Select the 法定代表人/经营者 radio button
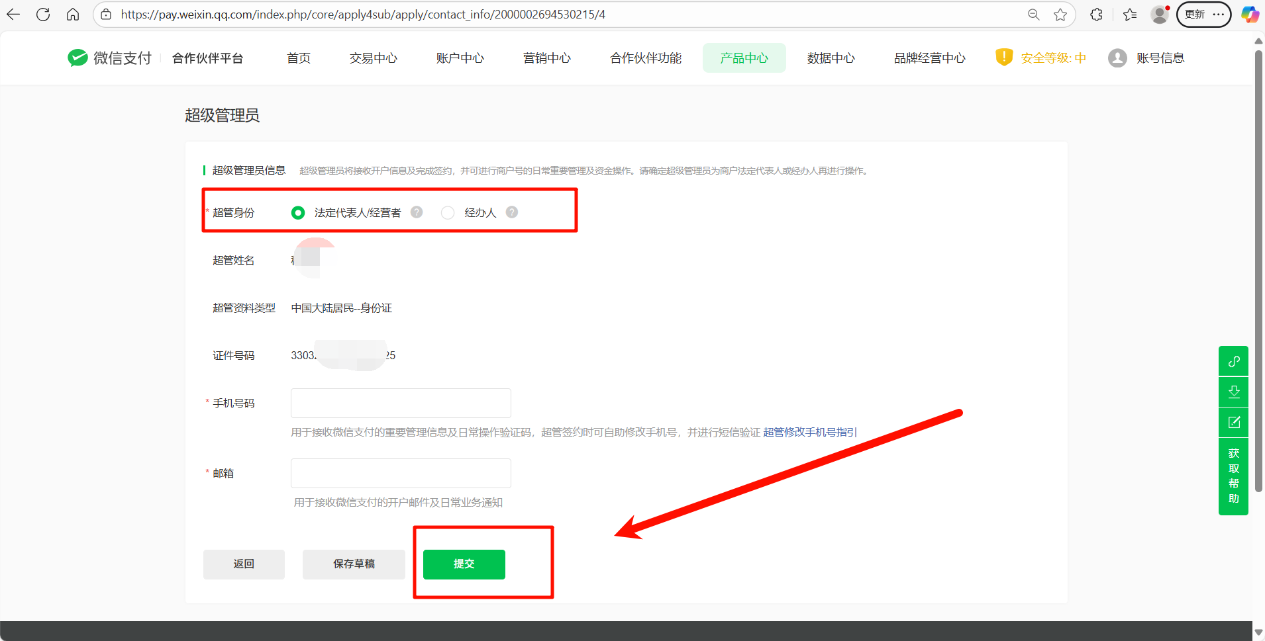Image resolution: width=1265 pixels, height=641 pixels. (298, 212)
